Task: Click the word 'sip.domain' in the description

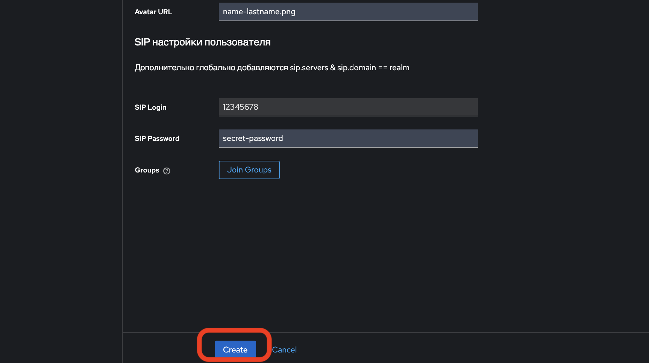Action: [356, 68]
